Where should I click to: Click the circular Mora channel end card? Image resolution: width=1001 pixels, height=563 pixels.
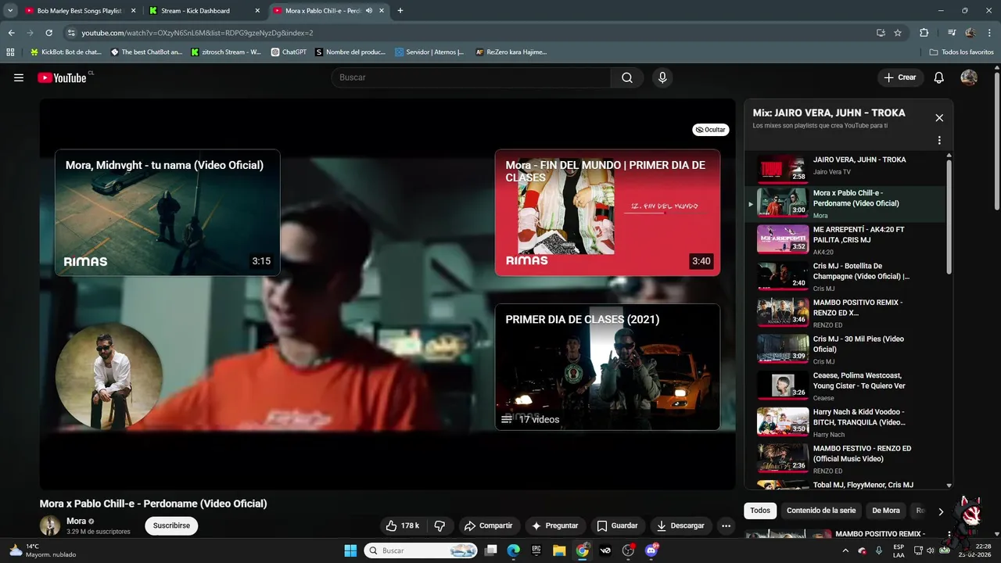(109, 377)
